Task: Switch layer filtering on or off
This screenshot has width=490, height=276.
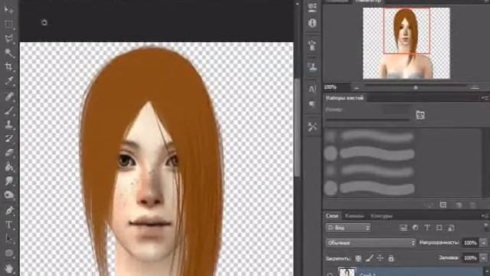Action: pyautogui.click(x=486, y=227)
